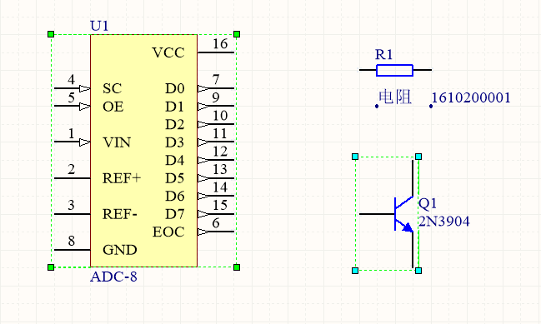Select the Q1 designator label
The width and height of the screenshot is (541, 324).
[428, 203]
